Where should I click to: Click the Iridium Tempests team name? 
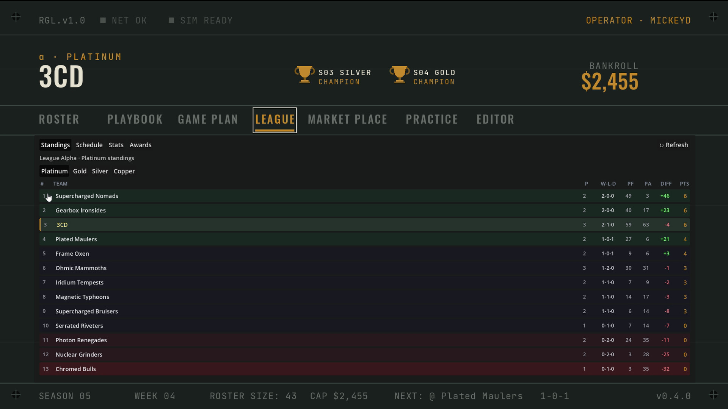79,283
